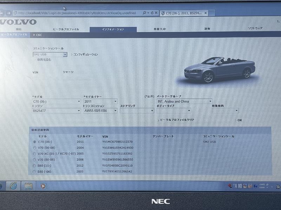Select the S80 (-06) radio button
The width and height of the screenshot is (281, 210).
(x=34, y=172)
